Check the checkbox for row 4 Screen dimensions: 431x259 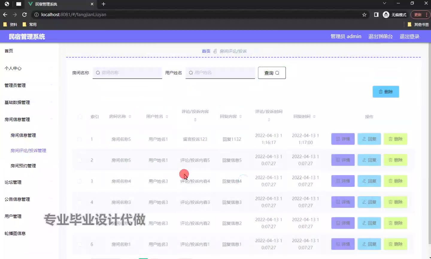[x=79, y=202]
